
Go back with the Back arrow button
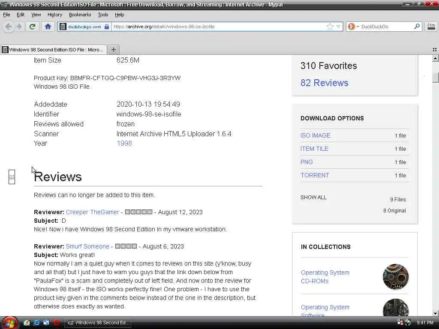[9, 27]
